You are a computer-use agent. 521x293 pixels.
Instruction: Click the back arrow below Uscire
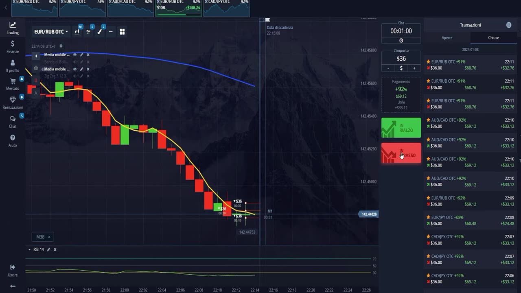pyautogui.click(x=13, y=286)
